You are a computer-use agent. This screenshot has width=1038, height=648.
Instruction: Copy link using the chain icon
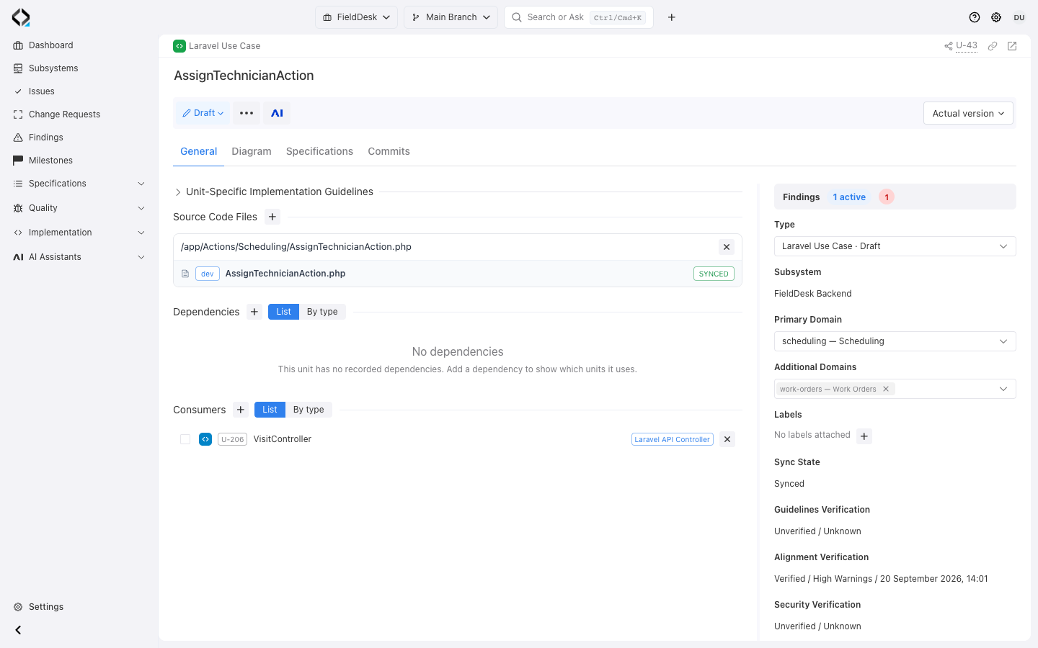(993, 46)
